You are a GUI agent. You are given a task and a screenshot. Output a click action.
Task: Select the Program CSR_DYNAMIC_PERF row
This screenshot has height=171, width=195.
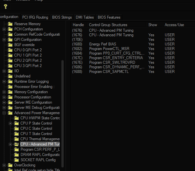pyautogui.click(x=133, y=67)
